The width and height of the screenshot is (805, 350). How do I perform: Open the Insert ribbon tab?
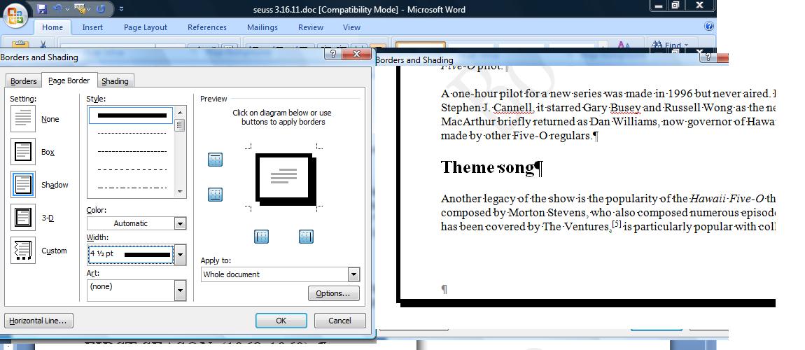[92, 27]
